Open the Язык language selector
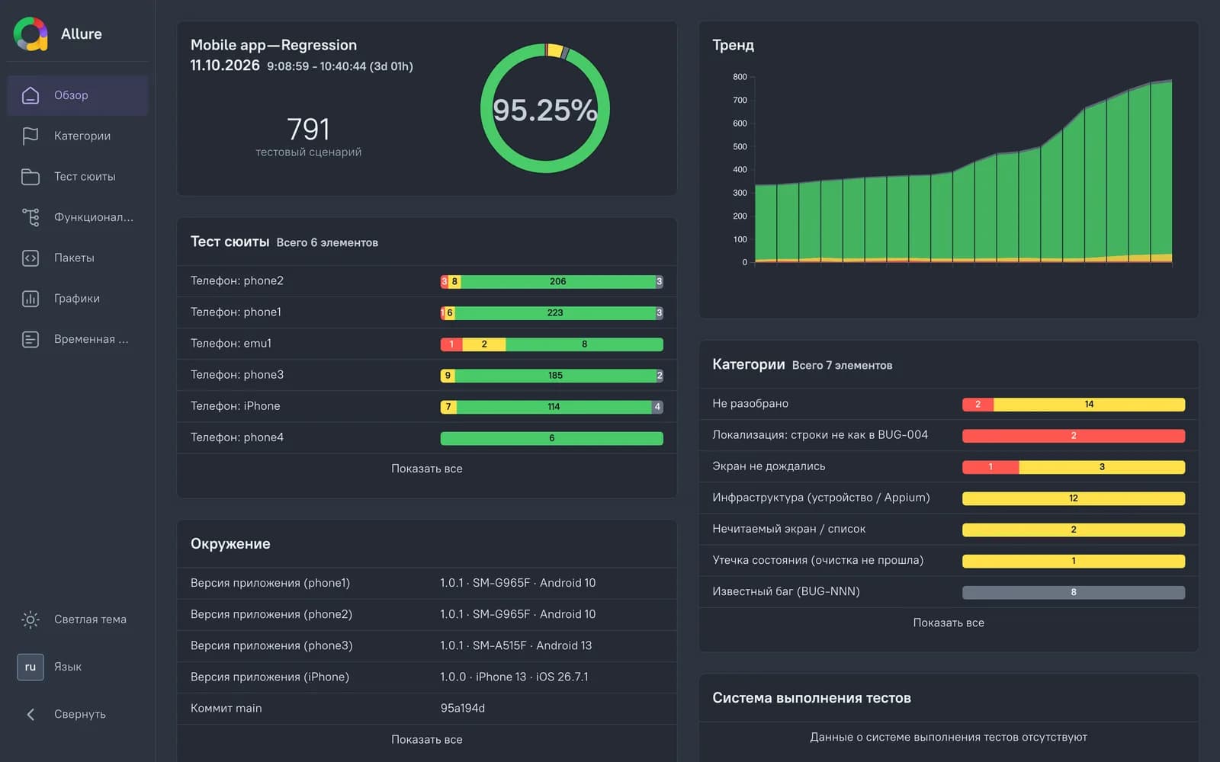 click(68, 667)
